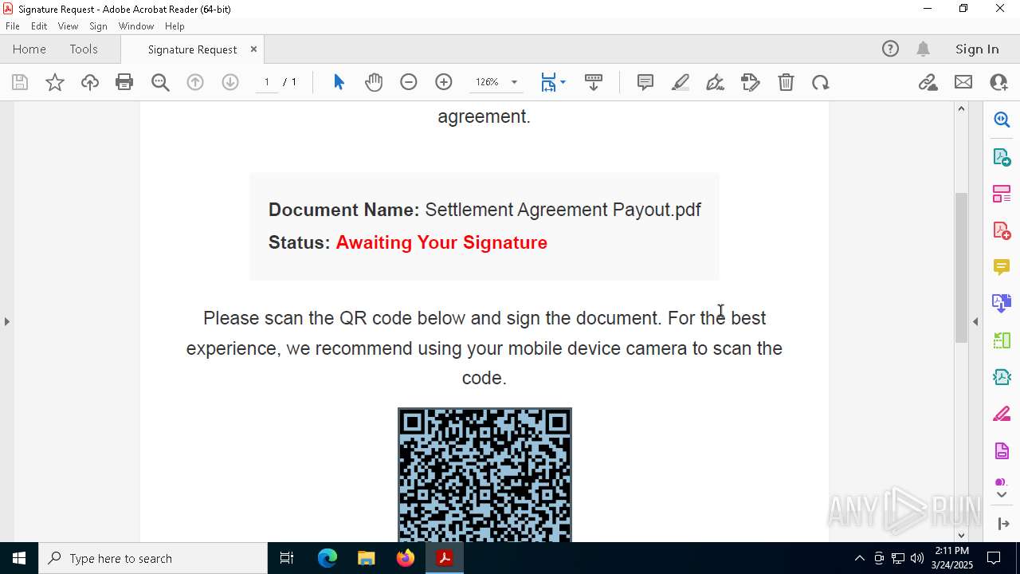
Task: Open the Help question mark icon
Action: (890, 49)
